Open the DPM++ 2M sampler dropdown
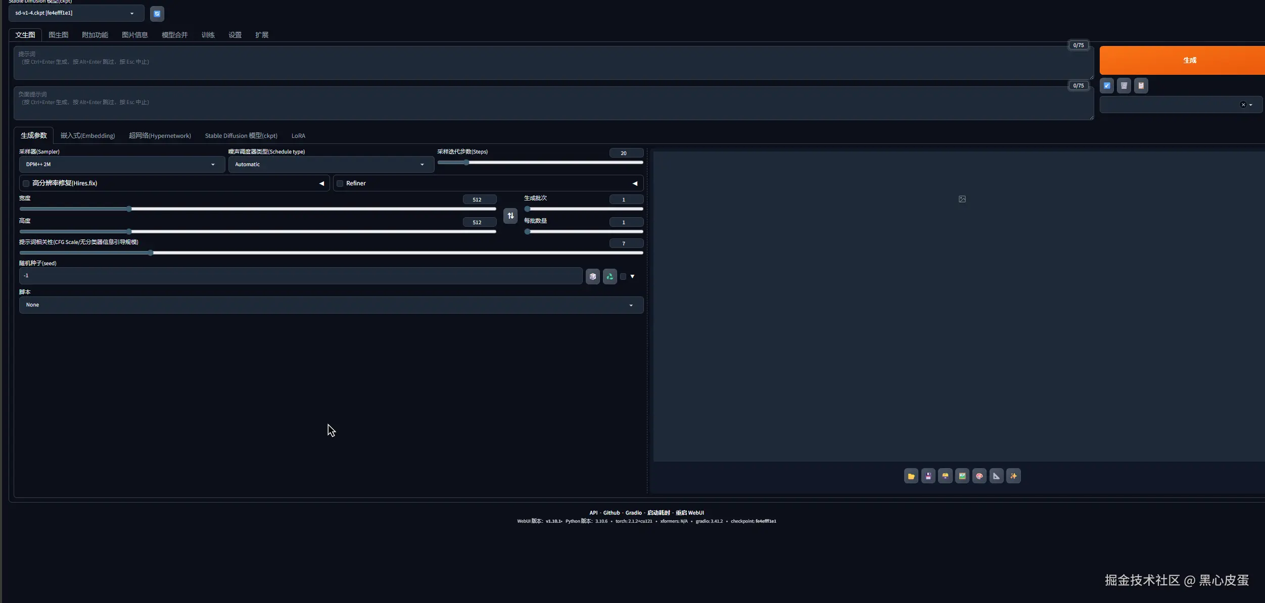Viewport: 1265px width, 603px height. tap(121, 164)
